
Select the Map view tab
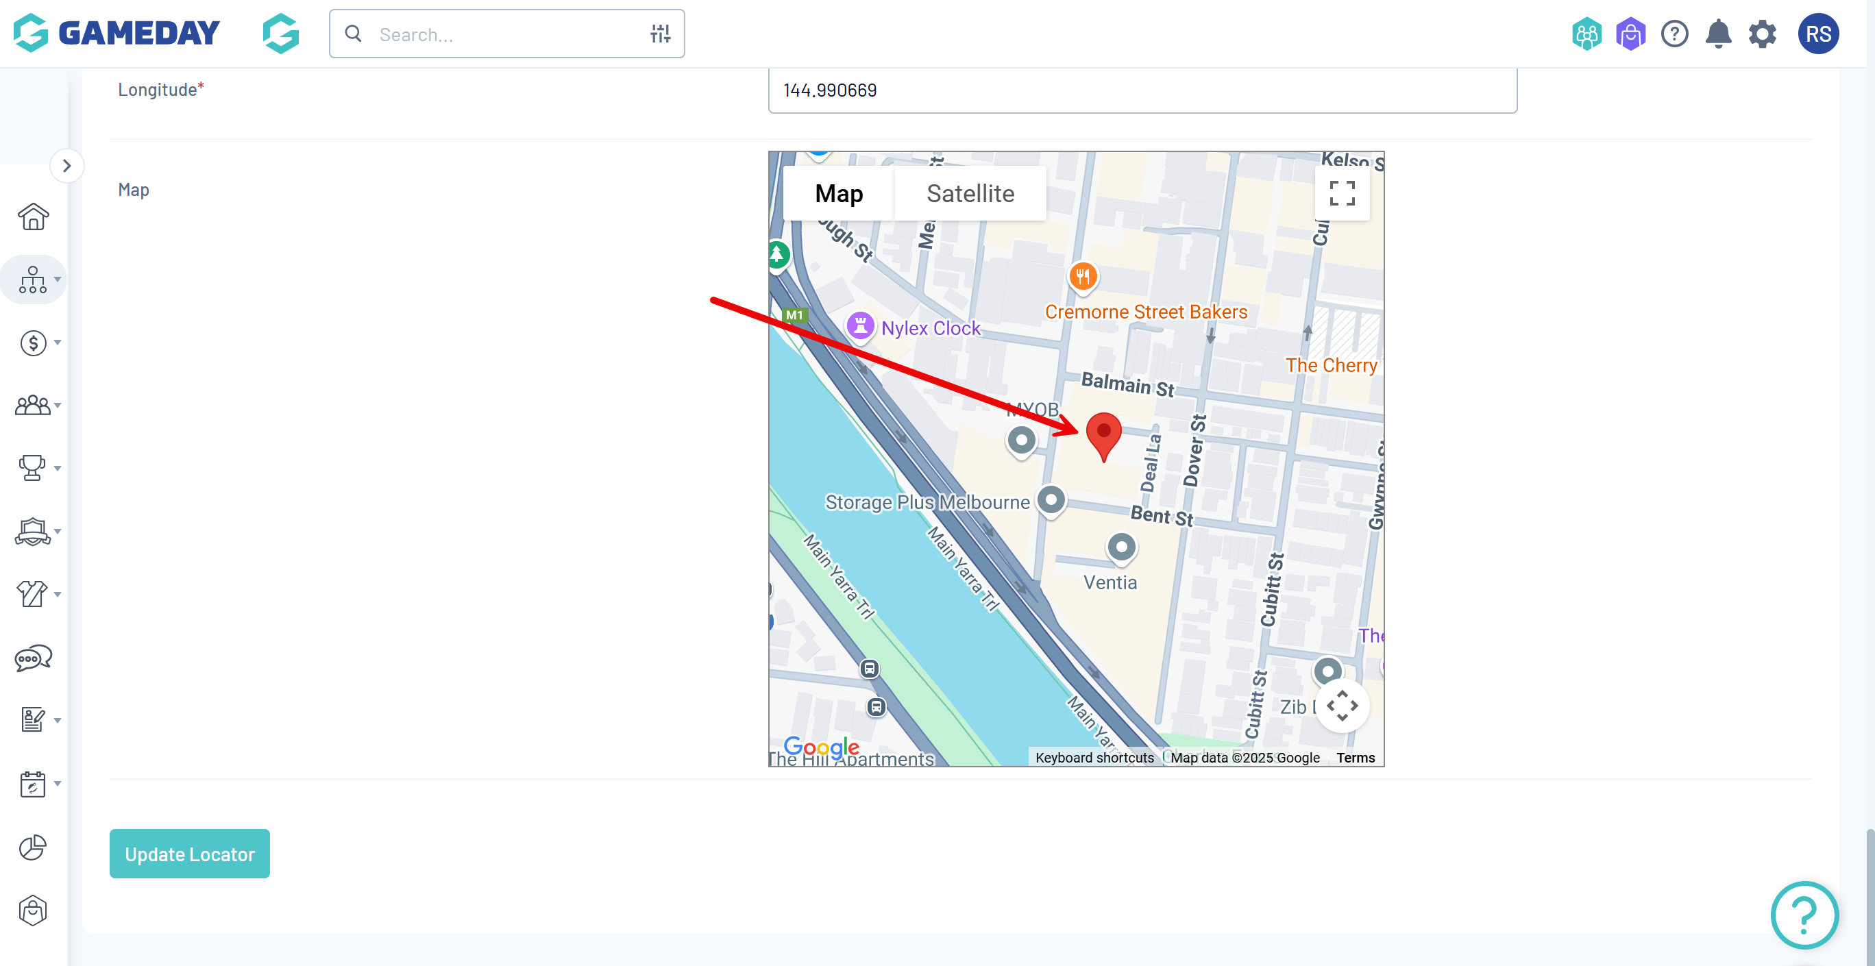(x=839, y=193)
